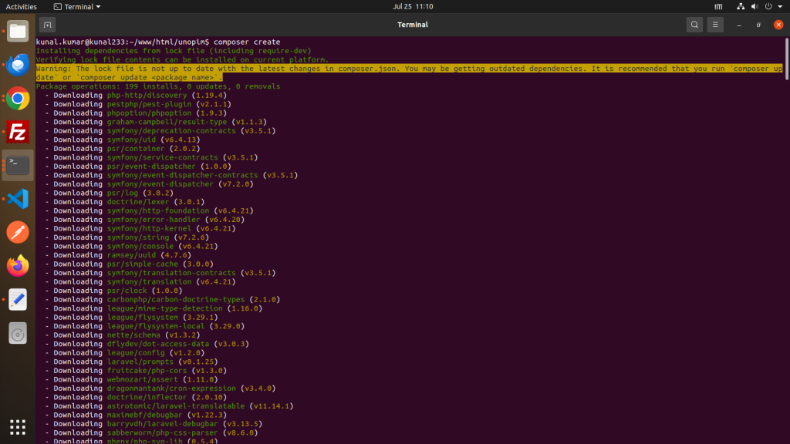Restore the Terminal window size
This screenshot has height=444, width=790.
[x=759, y=25]
